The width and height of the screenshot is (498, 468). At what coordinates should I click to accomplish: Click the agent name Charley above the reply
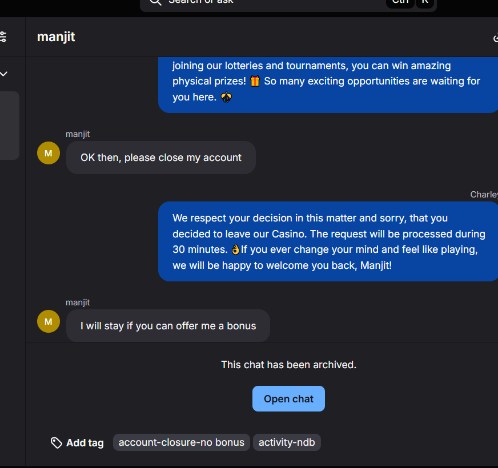[x=483, y=195]
